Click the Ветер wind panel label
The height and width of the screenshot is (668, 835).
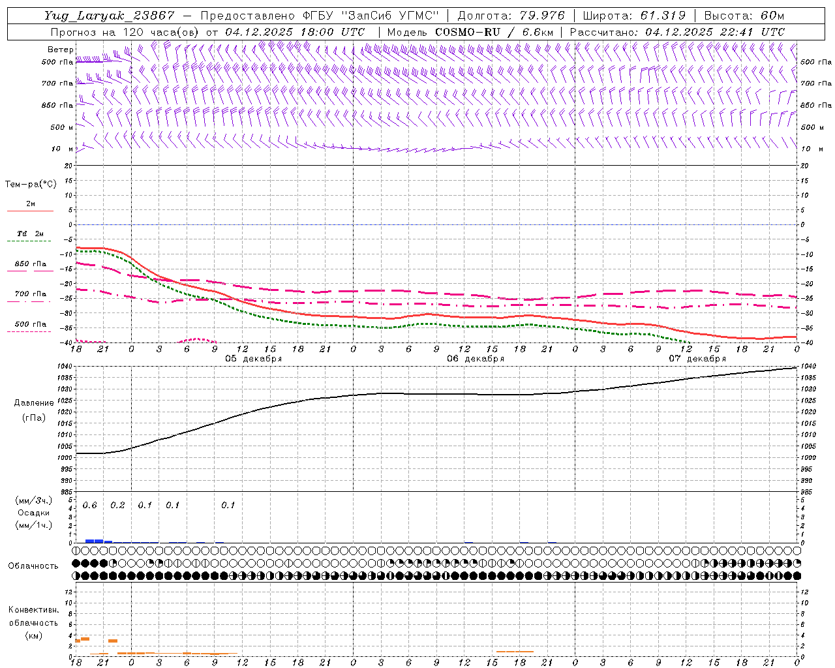tap(60, 50)
